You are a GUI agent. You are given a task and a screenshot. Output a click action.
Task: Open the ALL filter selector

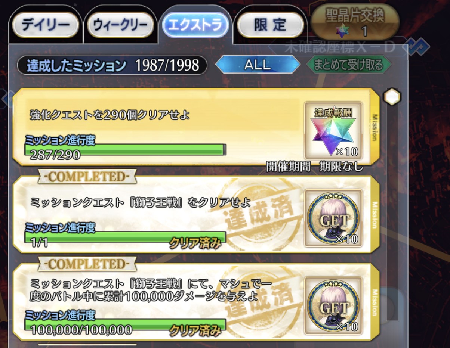click(258, 65)
